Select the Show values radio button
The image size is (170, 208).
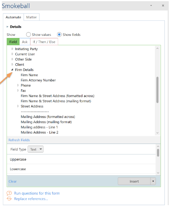click(28, 35)
